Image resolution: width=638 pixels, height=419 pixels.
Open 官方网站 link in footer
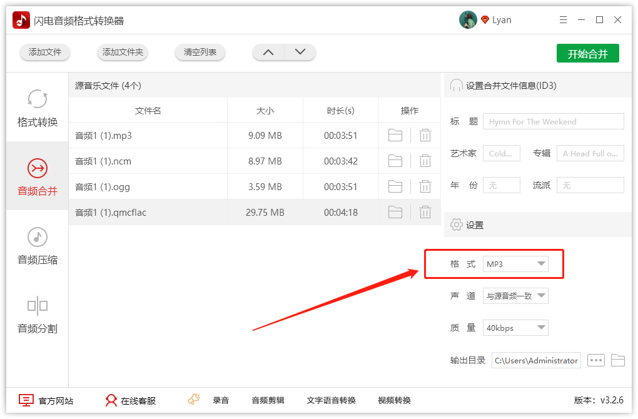pos(46,400)
